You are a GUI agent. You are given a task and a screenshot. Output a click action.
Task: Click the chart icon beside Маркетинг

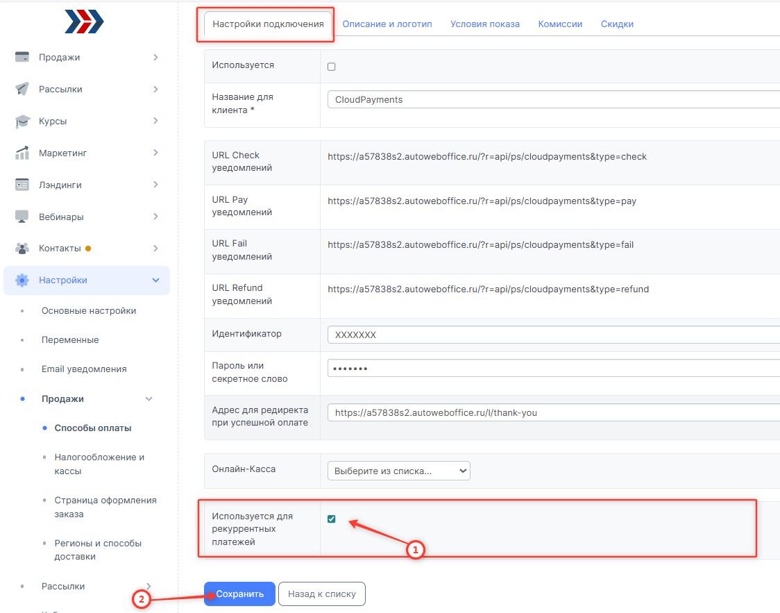(22, 153)
